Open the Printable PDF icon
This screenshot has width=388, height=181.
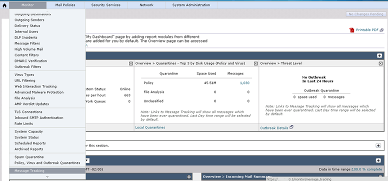tap(352, 30)
